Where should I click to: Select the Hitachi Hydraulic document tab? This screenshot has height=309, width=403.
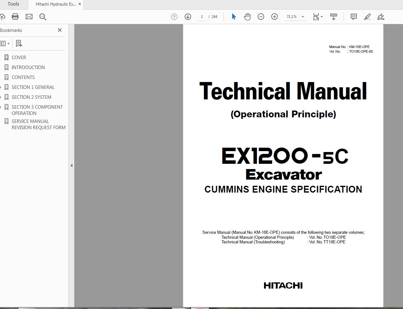coord(55,4)
